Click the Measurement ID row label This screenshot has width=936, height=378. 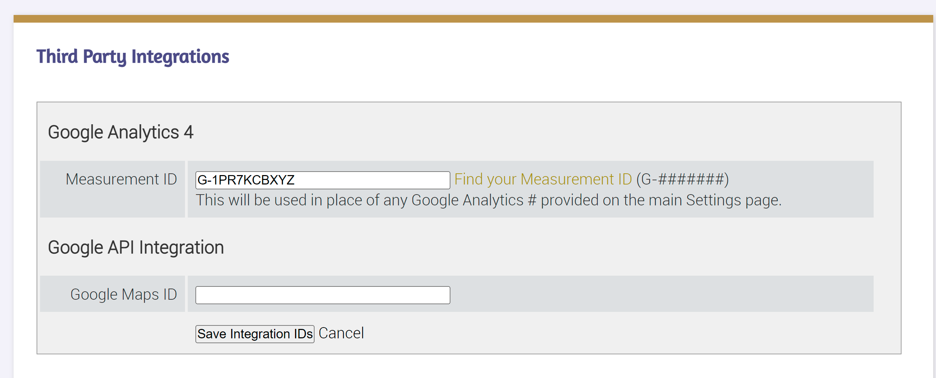point(121,179)
